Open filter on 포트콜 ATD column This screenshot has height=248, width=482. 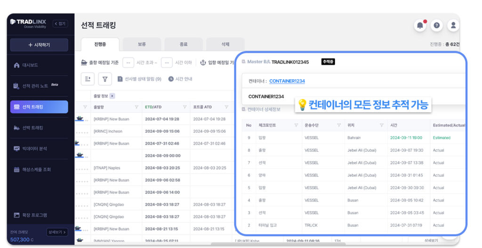(x=226, y=107)
